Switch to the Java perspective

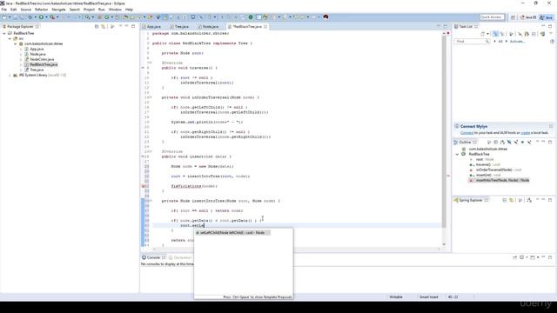(546, 17)
